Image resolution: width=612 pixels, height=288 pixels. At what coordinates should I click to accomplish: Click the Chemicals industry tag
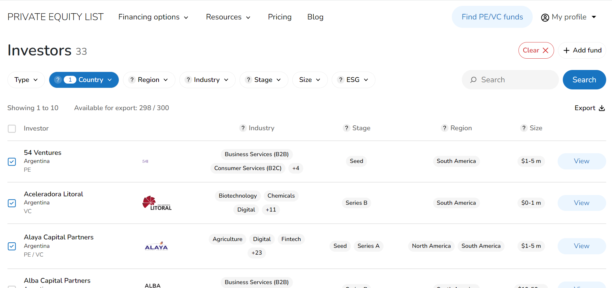[281, 196]
